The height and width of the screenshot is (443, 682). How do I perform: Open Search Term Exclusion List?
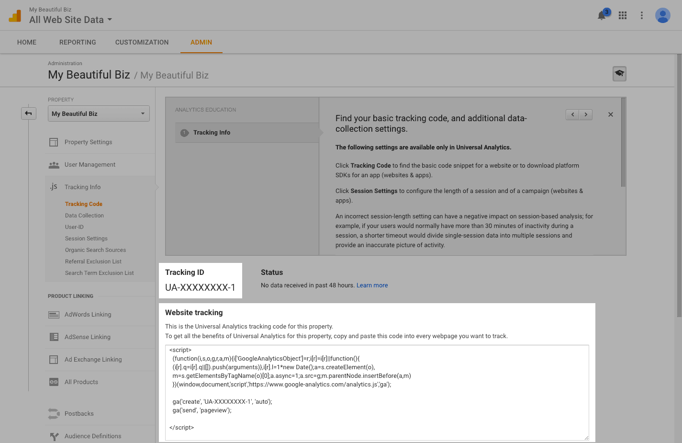tap(100, 273)
